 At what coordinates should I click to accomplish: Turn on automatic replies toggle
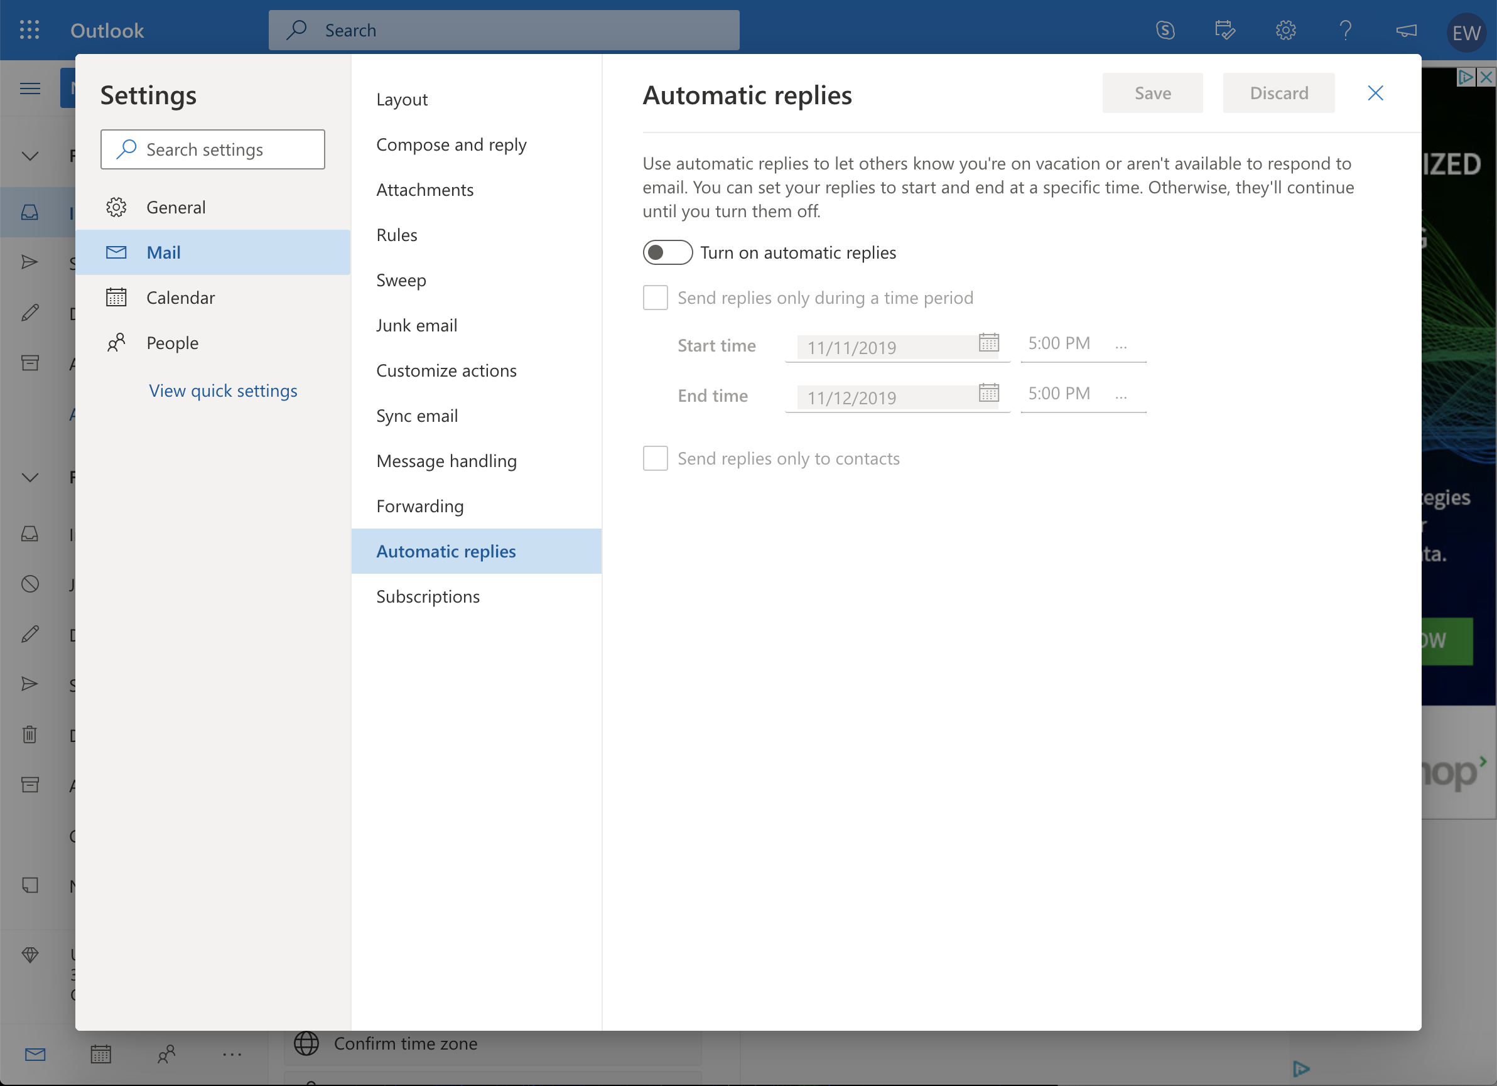[667, 253]
